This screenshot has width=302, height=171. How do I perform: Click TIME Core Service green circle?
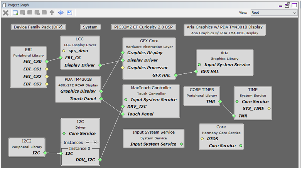point(237,101)
